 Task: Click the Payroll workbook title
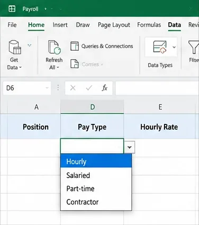pos(30,9)
